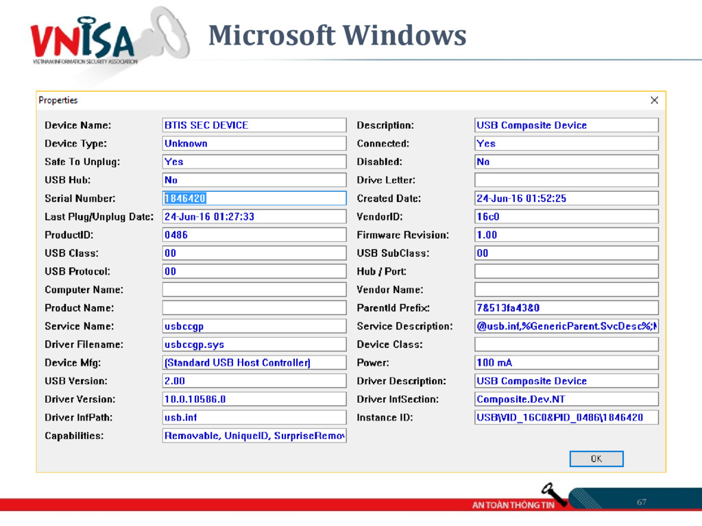Click the Service Description field
The image size is (702, 526).
tap(566, 326)
